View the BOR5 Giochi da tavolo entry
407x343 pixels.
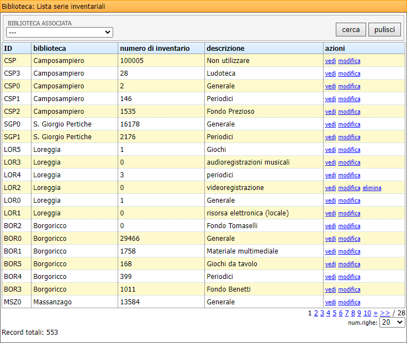pos(330,264)
